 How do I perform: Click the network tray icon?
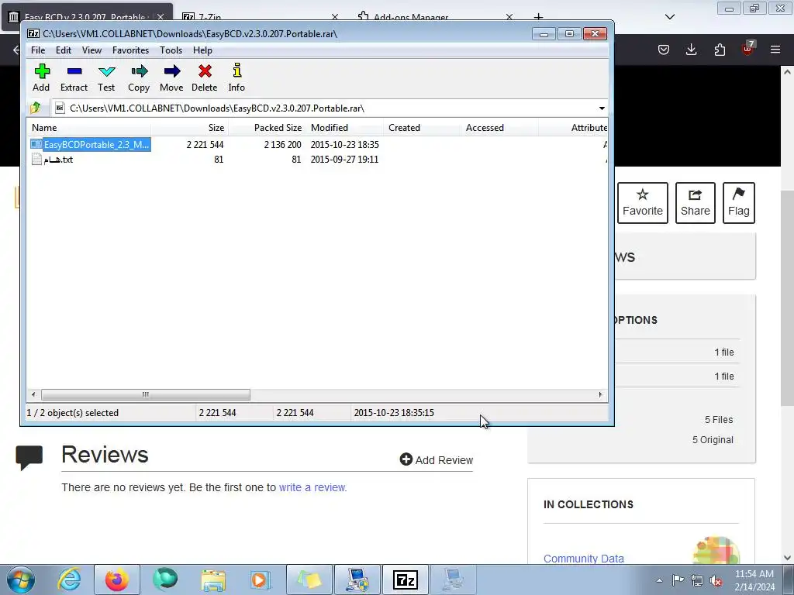point(697,580)
